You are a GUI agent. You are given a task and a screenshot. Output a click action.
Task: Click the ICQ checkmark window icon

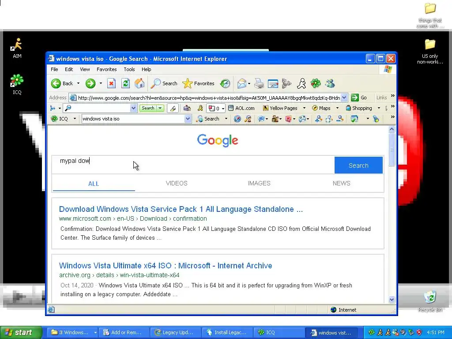[x=354, y=119]
